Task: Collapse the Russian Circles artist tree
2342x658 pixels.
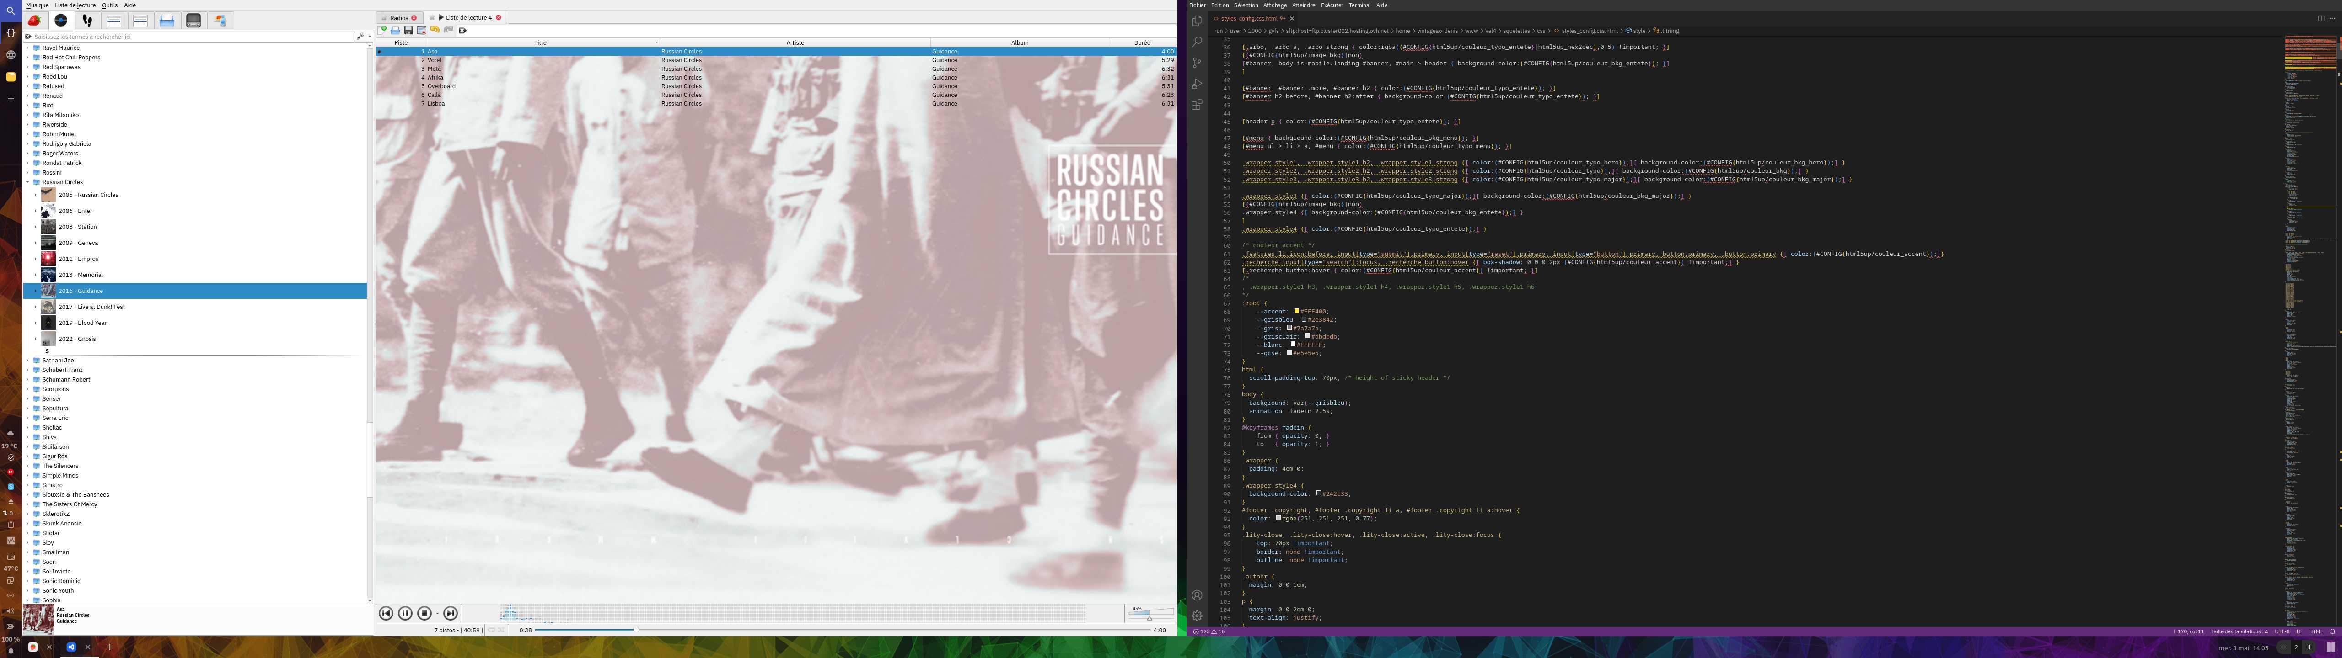Action: coord(27,182)
